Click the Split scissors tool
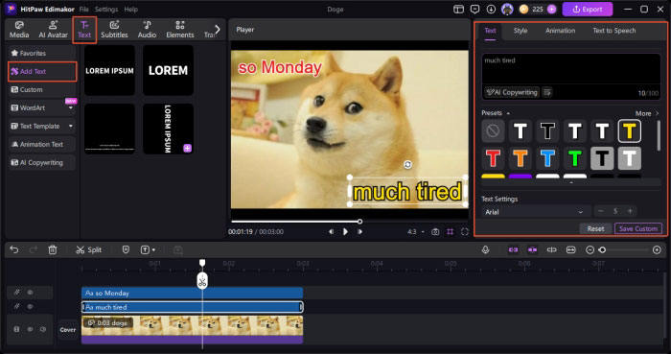The width and height of the screenshot is (671, 354). point(89,249)
